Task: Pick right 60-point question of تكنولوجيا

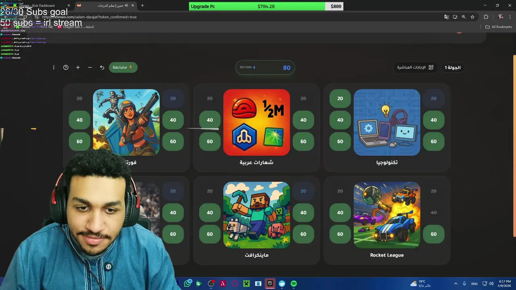Action: [x=434, y=141]
